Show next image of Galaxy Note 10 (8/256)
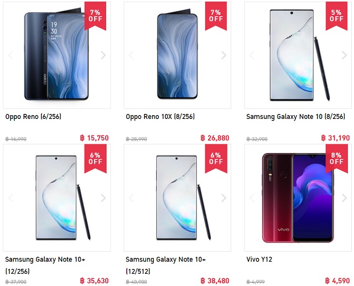This screenshot has height=286, width=354. tap(344, 55)
